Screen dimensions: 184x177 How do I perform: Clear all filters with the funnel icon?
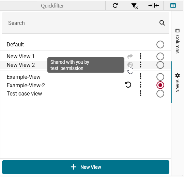coord(134,6)
